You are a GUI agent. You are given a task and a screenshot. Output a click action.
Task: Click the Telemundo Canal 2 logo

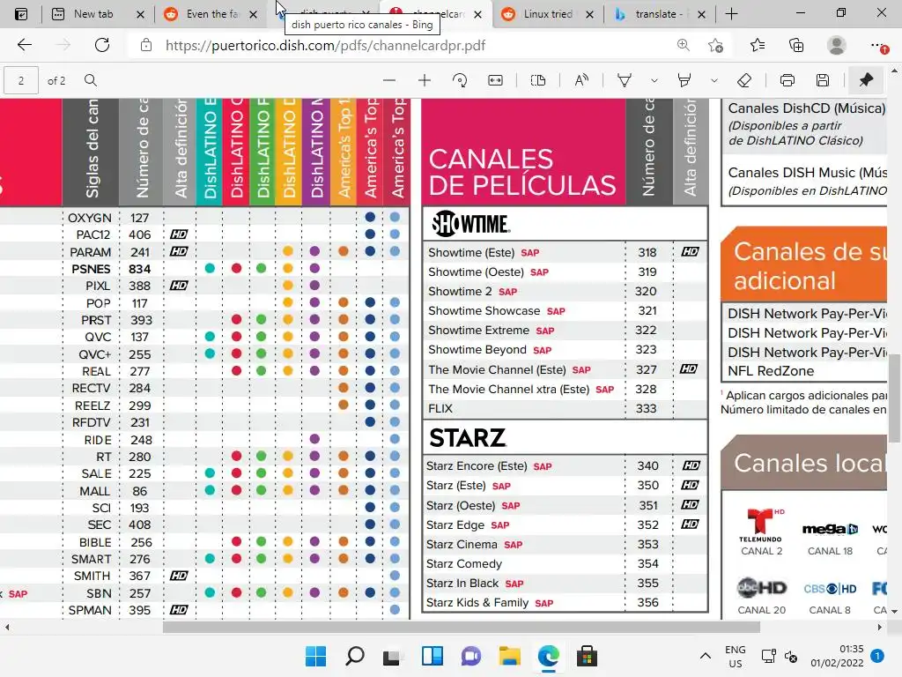tap(760, 525)
